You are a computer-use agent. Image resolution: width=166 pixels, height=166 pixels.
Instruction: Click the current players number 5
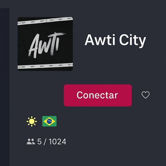39,142
